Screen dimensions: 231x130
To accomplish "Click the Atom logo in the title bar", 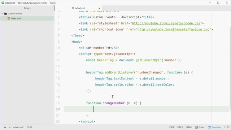I will [x=3, y=3].
